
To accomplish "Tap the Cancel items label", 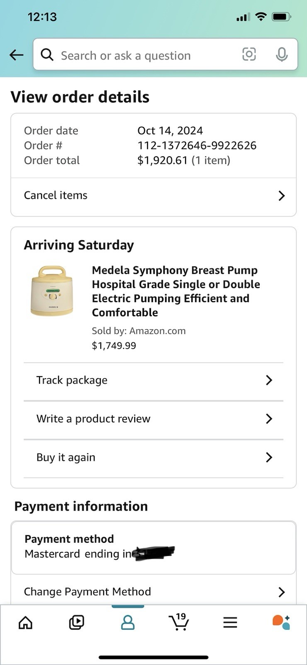I will point(56,195).
